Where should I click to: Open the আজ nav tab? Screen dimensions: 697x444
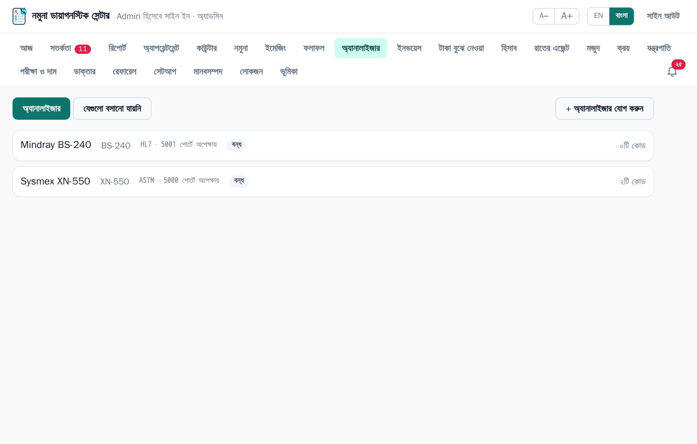pyautogui.click(x=26, y=48)
